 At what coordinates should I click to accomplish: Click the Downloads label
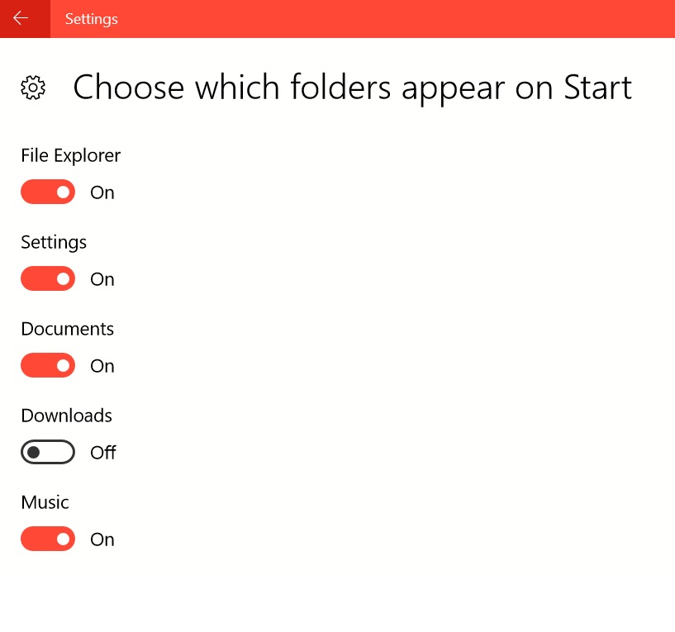tap(67, 416)
